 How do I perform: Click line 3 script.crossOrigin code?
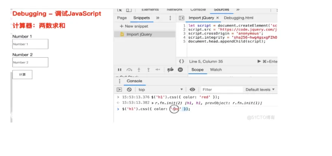click(226, 34)
